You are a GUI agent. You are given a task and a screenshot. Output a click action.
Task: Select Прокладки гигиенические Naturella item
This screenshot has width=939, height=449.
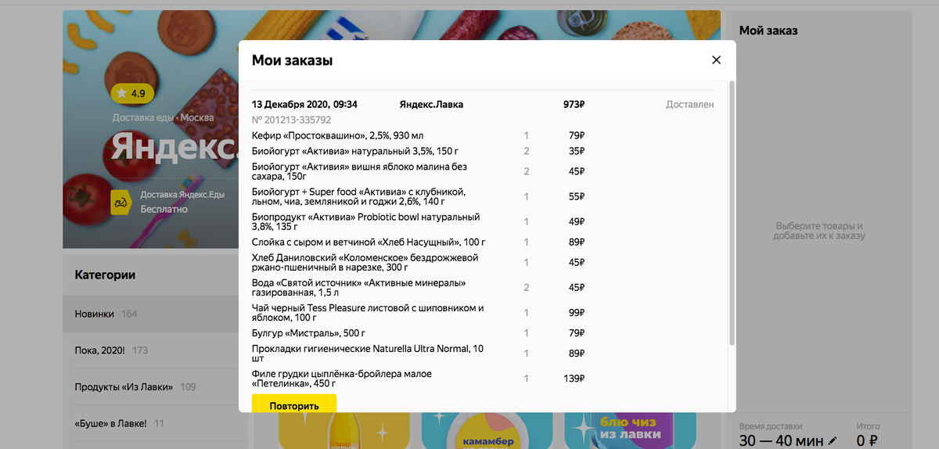pos(419,354)
